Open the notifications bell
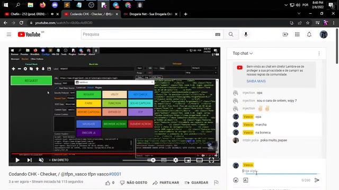 pos(309,34)
